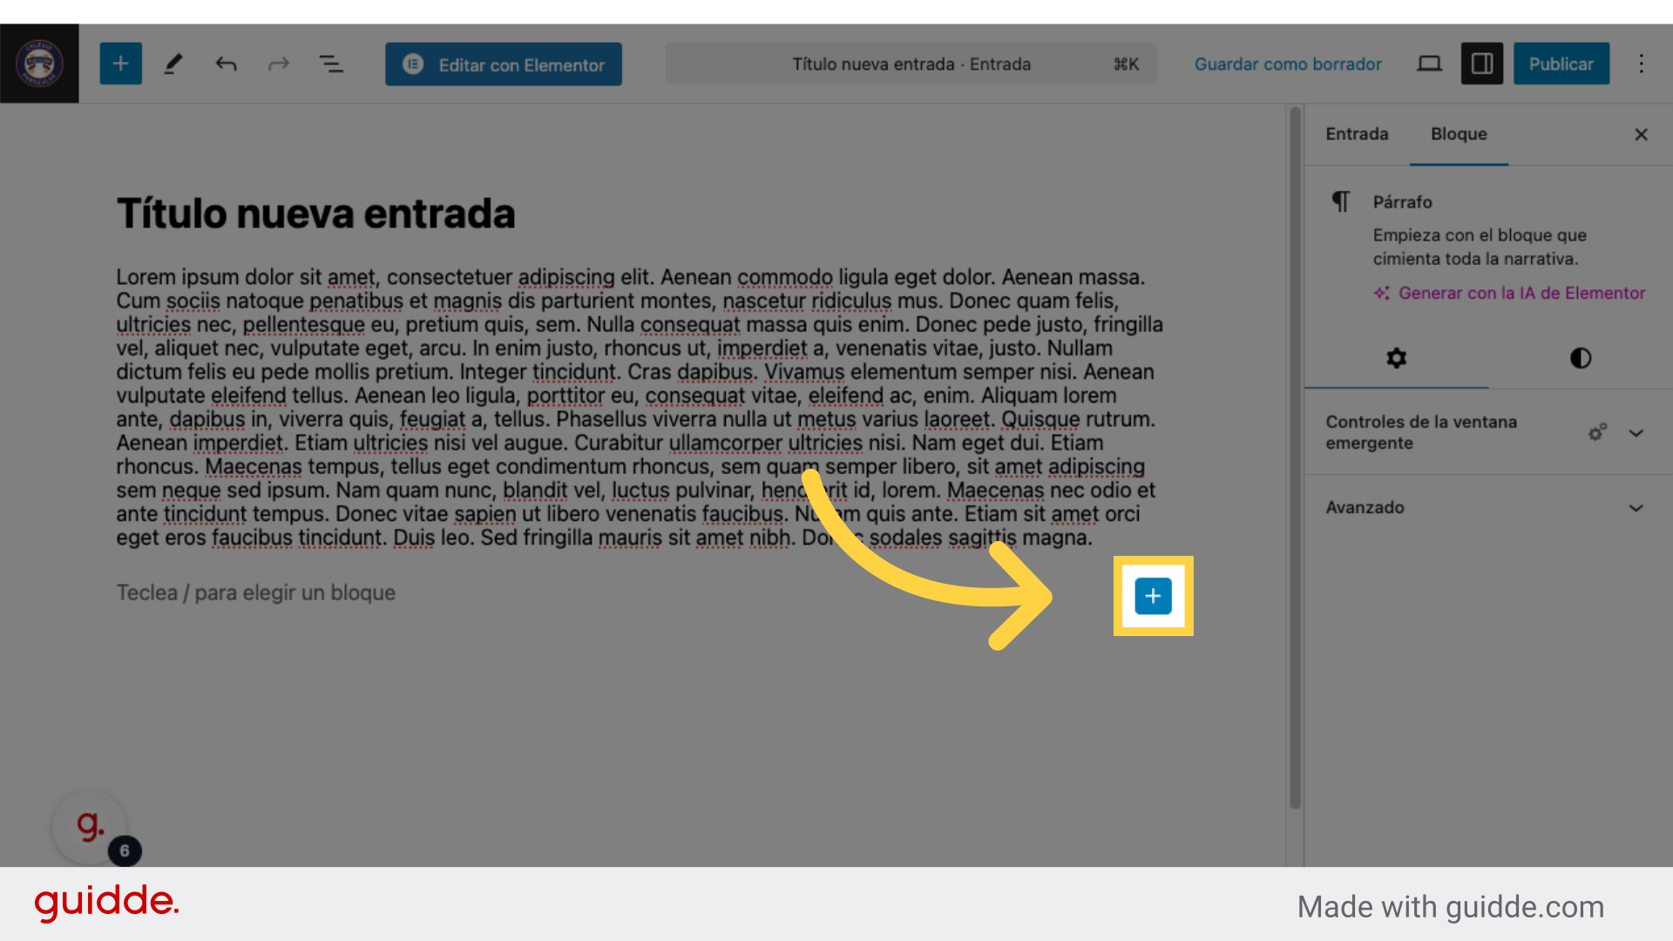This screenshot has width=1673, height=941.
Task: Open the block settings gear tab
Action: (x=1396, y=358)
